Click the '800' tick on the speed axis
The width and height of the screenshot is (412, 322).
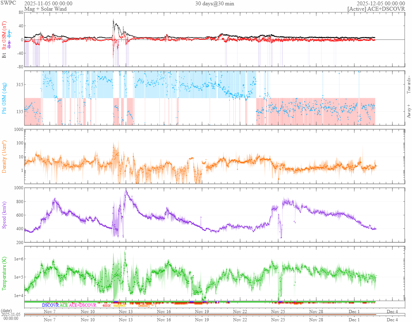20,202
